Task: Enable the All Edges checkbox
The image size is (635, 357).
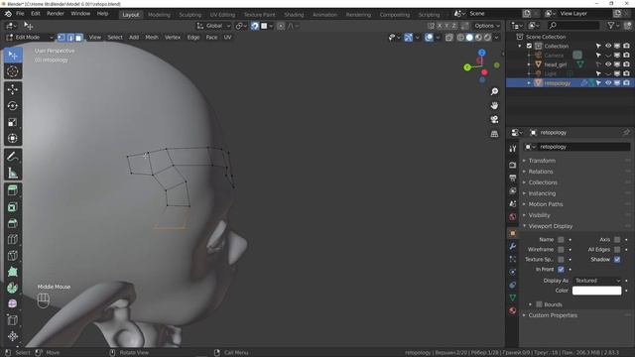Action: coord(617,249)
